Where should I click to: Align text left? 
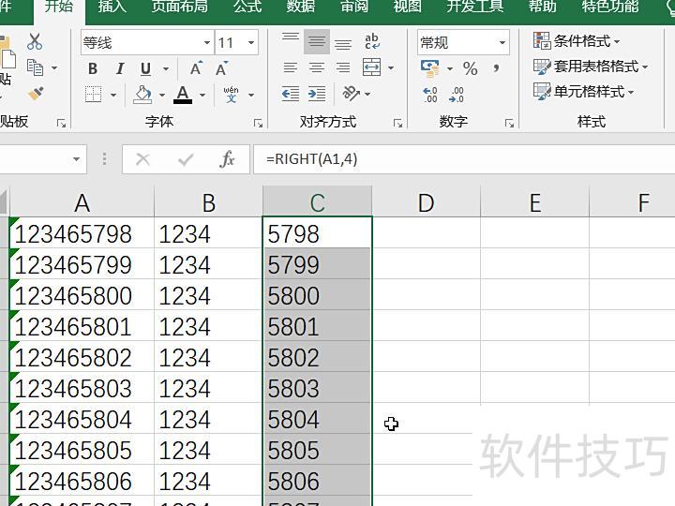[x=291, y=67]
